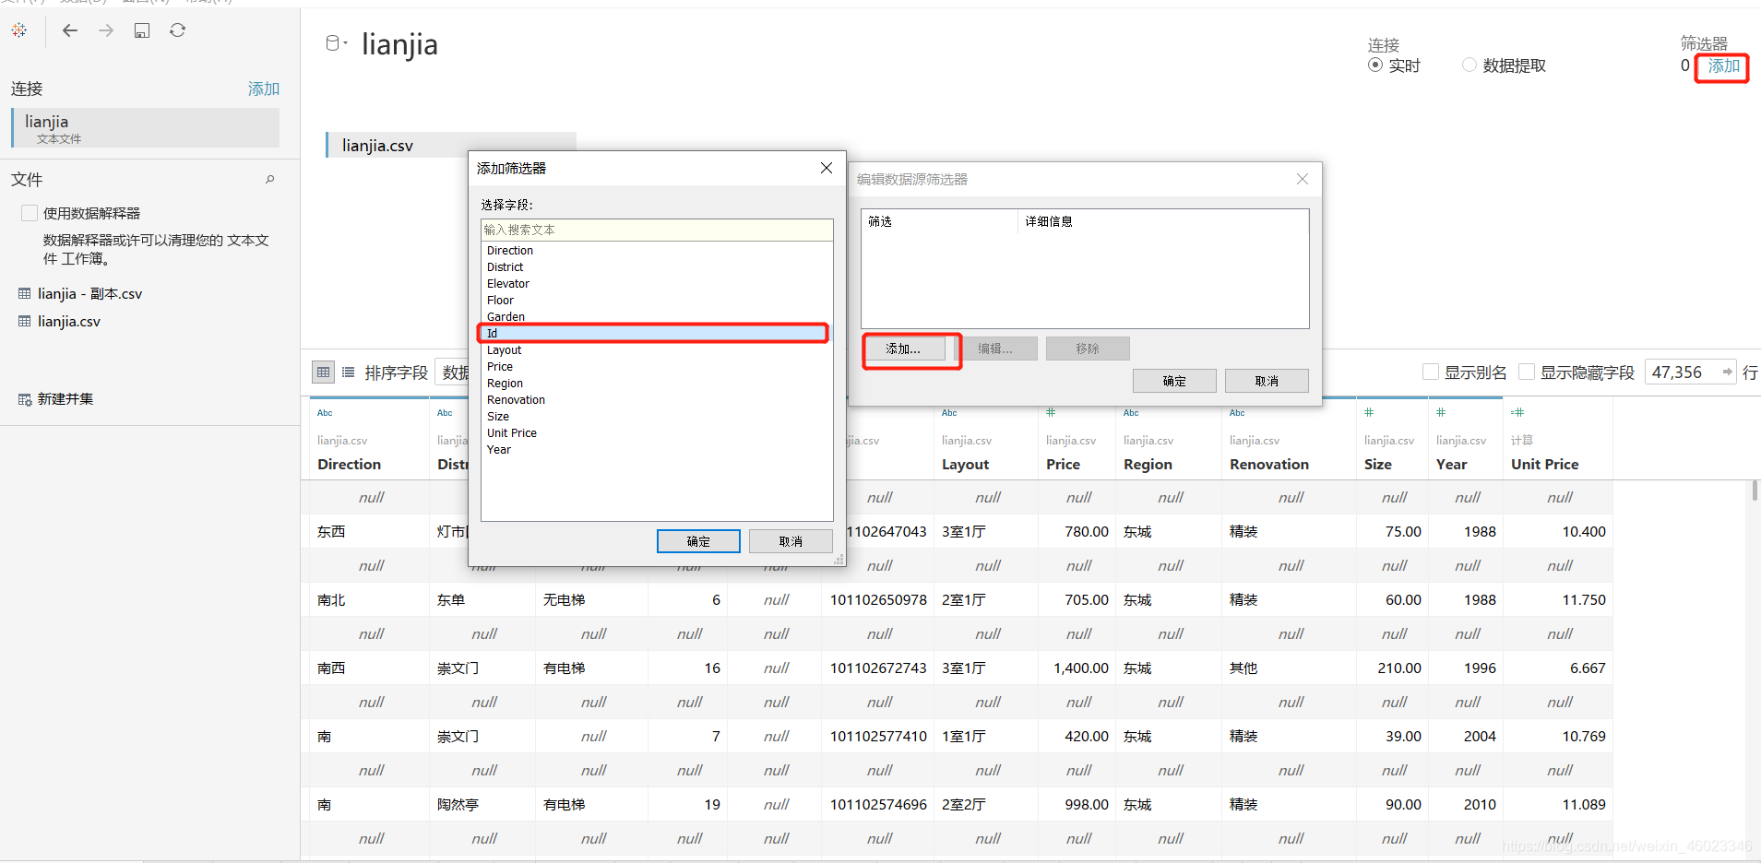Go forward with the right arrow
Screen dimensions: 1761x863
point(106,30)
